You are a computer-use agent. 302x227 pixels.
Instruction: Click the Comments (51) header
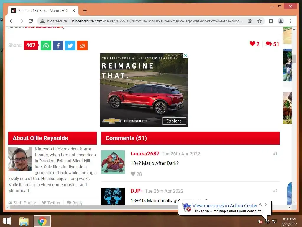click(190, 138)
